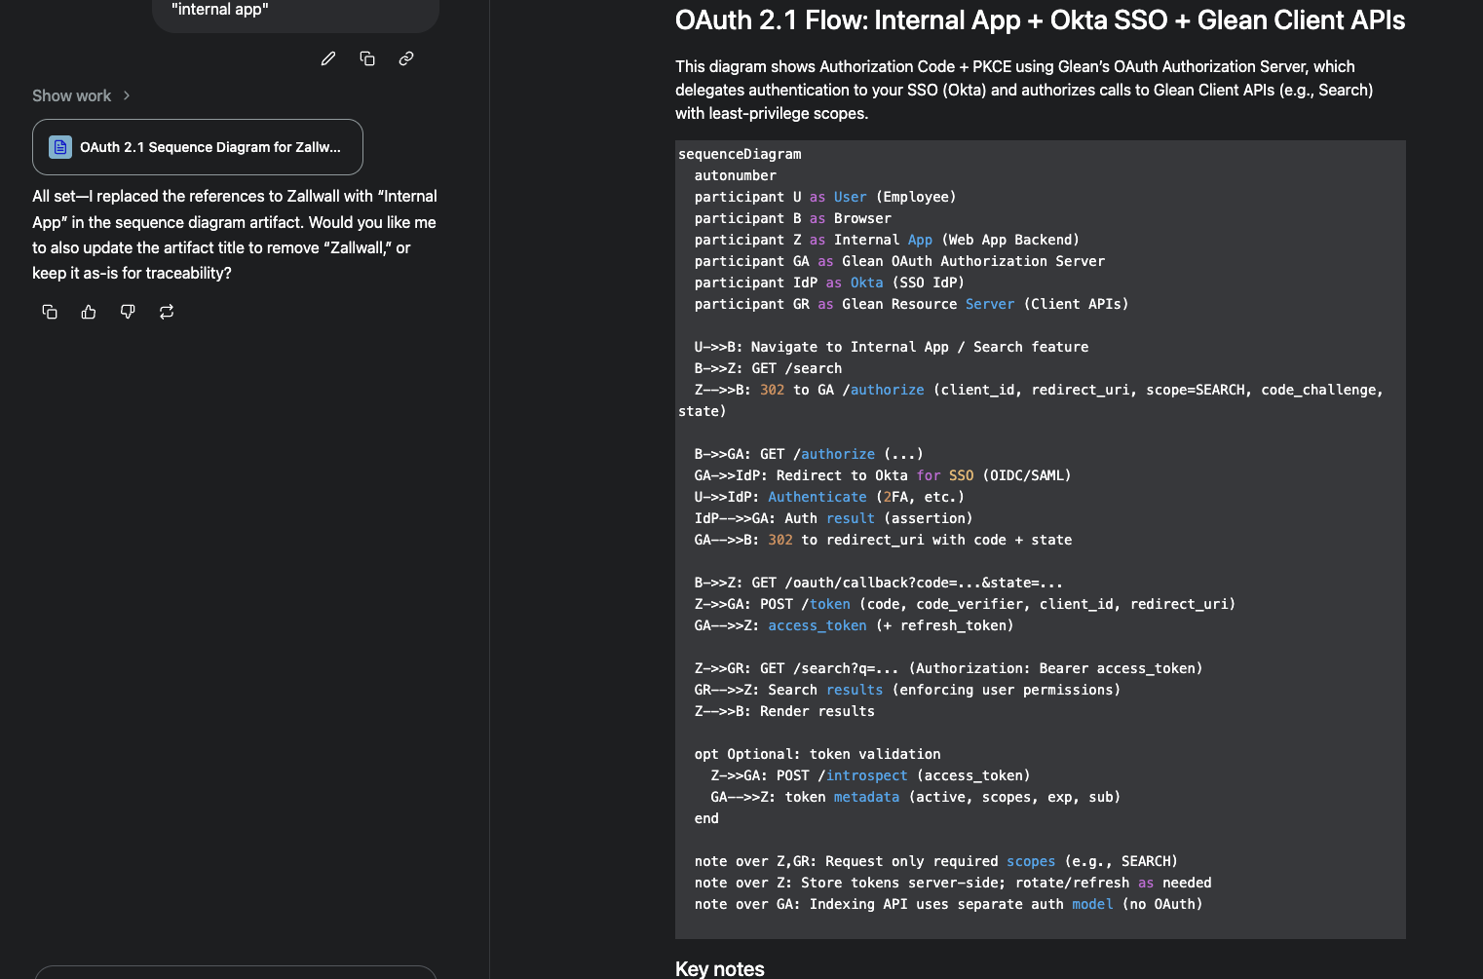Click the "IdP-->>GA: Auth result (assertion)" line
Screen dimensions: 1483x979
[833, 518]
